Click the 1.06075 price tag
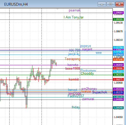The width and height of the screenshot is (126, 125). pyautogui.click(x=118, y=79)
